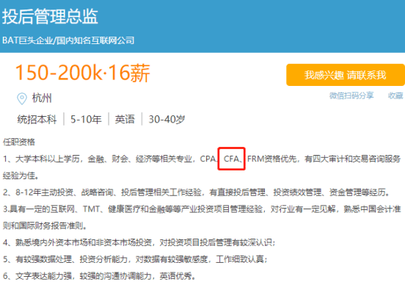Click the 5-10年 experience tag
Screen dimensions: 405x282
click(x=86, y=120)
